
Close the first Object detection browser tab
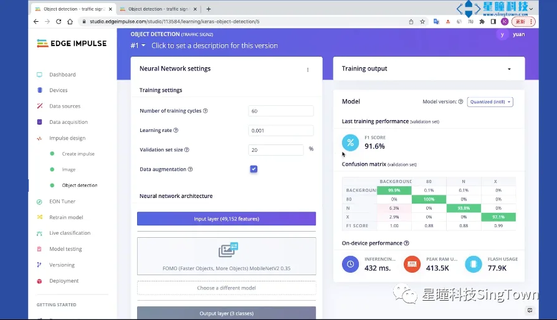click(110, 9)
